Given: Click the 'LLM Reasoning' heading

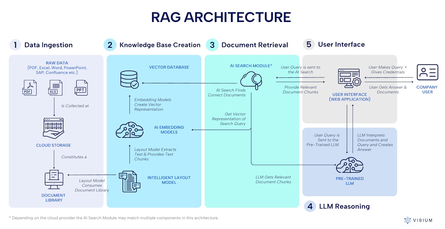Looking at the screenshot, I should (x=344, y=206).
